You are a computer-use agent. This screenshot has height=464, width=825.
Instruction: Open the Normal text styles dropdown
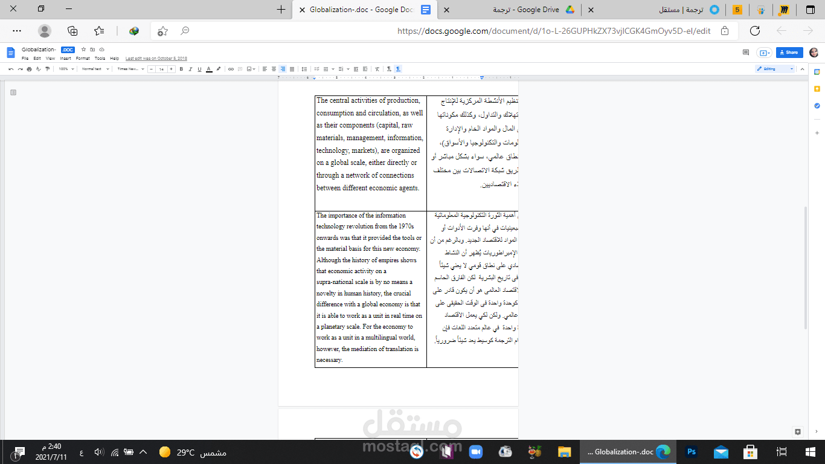click(94, 68)
